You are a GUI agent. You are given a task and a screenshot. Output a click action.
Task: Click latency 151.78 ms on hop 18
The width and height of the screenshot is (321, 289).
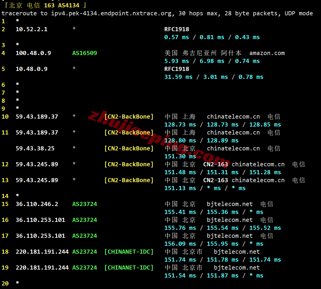point(222,260)
